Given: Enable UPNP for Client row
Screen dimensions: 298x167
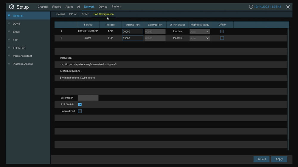Looking at the screenshot, I should (x=222, y=38).
